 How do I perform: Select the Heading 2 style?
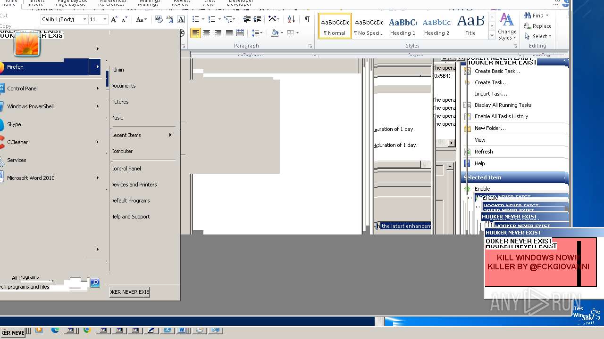coord(436,26)
